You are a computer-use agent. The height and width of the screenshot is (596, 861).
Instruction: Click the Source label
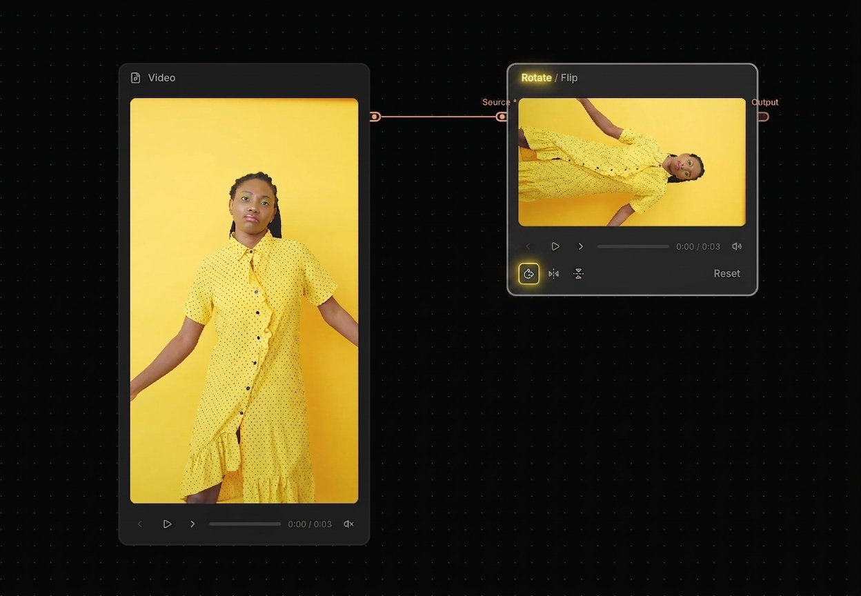point(496,102)
